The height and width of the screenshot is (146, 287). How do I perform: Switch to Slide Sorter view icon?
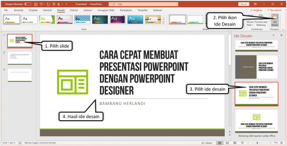(x=227, y=143)
